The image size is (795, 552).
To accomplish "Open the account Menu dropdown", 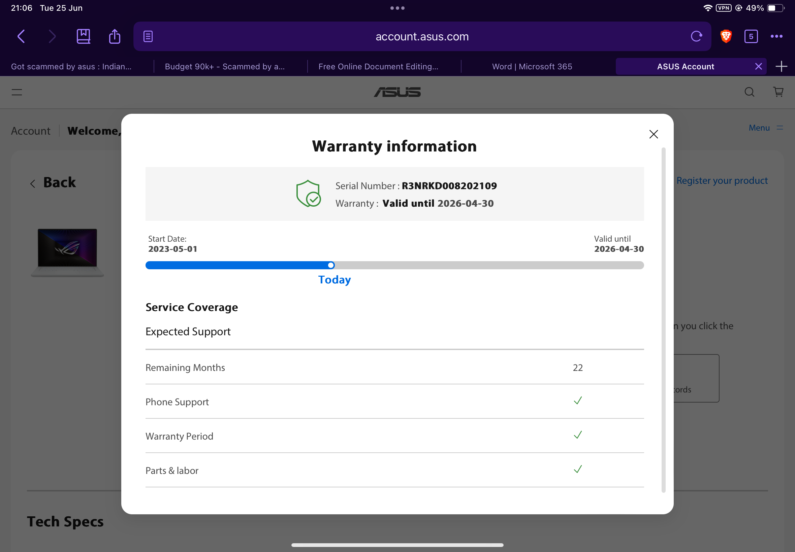I will coord(766,128).
